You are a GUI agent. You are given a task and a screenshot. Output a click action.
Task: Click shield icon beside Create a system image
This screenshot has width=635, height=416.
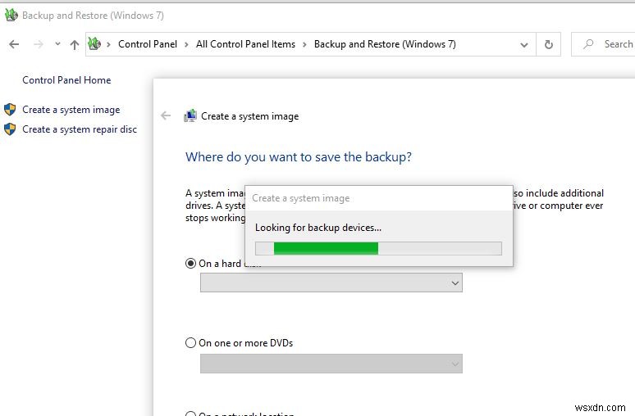coord(10,109)
